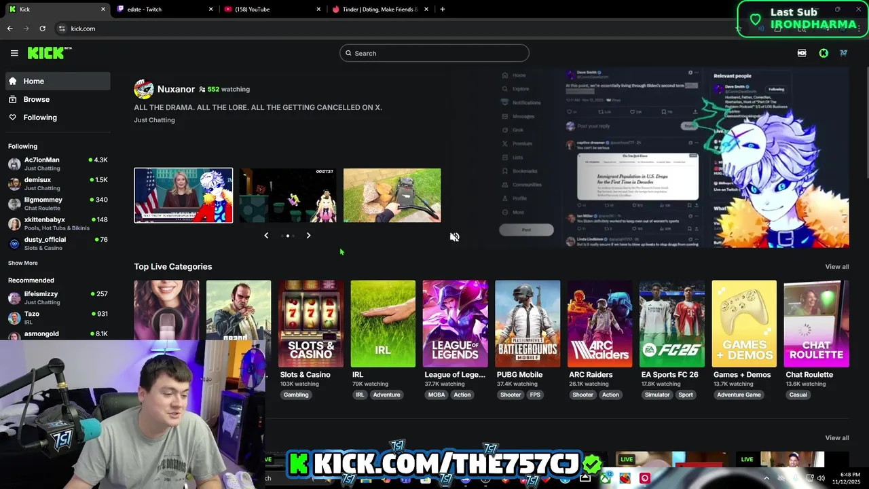Open xkittenbabyx channel in sidebar
This screenshot has width=869, height=489.
pyautogui.click(x=58, y=223)
